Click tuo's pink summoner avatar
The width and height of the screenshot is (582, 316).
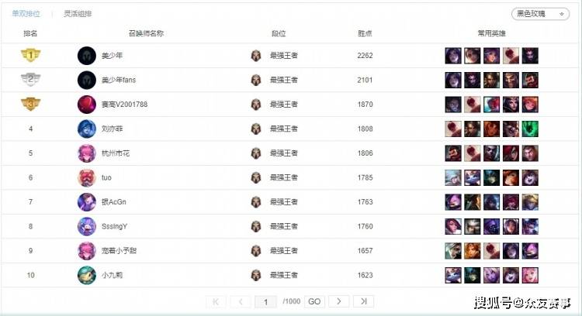(x=86, y=177)
